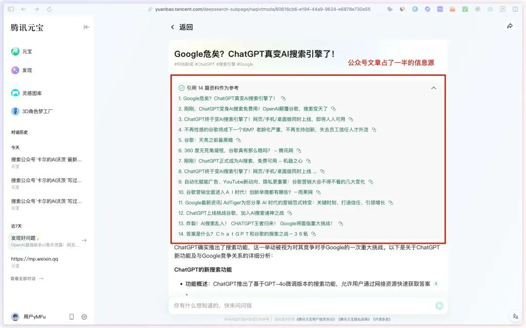This screenshot has width=526, height=328.
Task: Open the 元宝 chat entry icon
Action: [15, 51]
